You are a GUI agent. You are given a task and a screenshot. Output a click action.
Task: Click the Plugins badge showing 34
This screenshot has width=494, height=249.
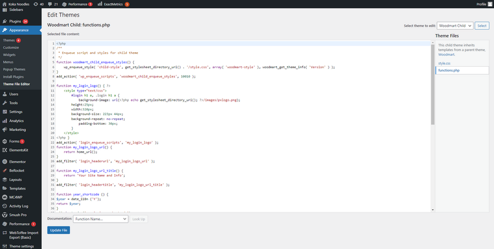[x=25, y=22]
